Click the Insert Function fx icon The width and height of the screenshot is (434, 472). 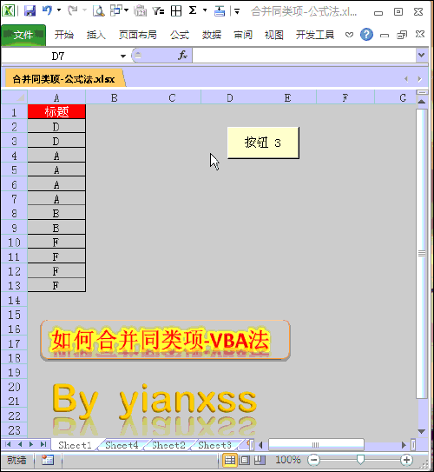[x=182, y=56]
